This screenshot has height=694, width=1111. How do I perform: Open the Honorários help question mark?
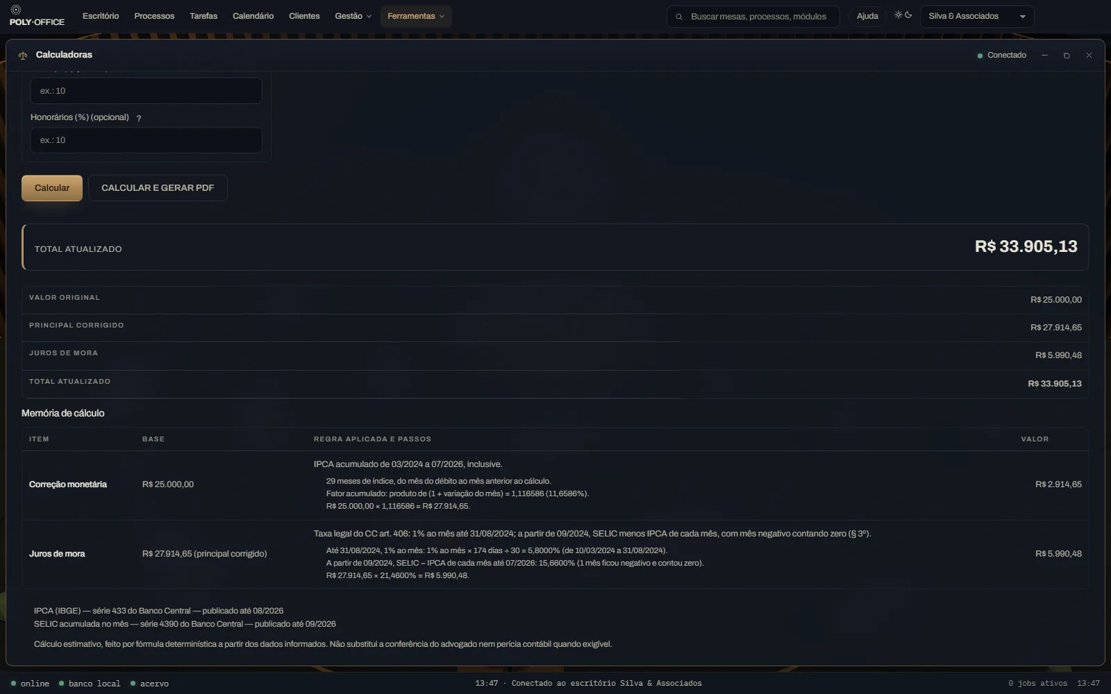(x=139, y=119)
